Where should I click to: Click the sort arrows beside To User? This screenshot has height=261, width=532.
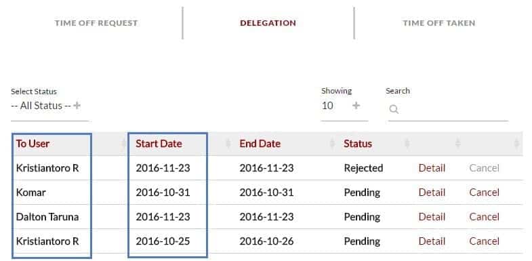click(x=123, y=144)
